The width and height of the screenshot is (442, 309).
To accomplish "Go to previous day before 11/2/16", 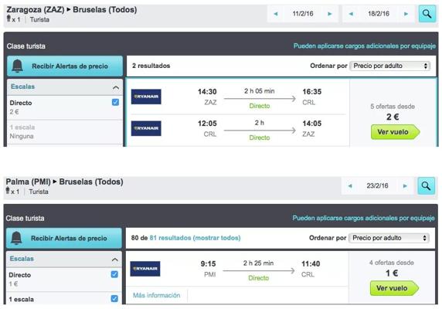I will pyautogui.click(x=276, y=14).
